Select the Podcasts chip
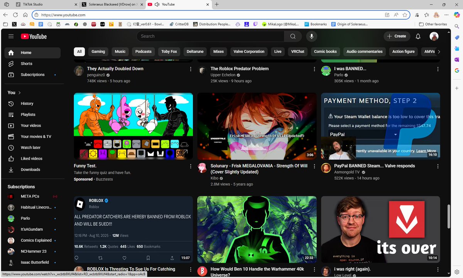 pos(144,52)
